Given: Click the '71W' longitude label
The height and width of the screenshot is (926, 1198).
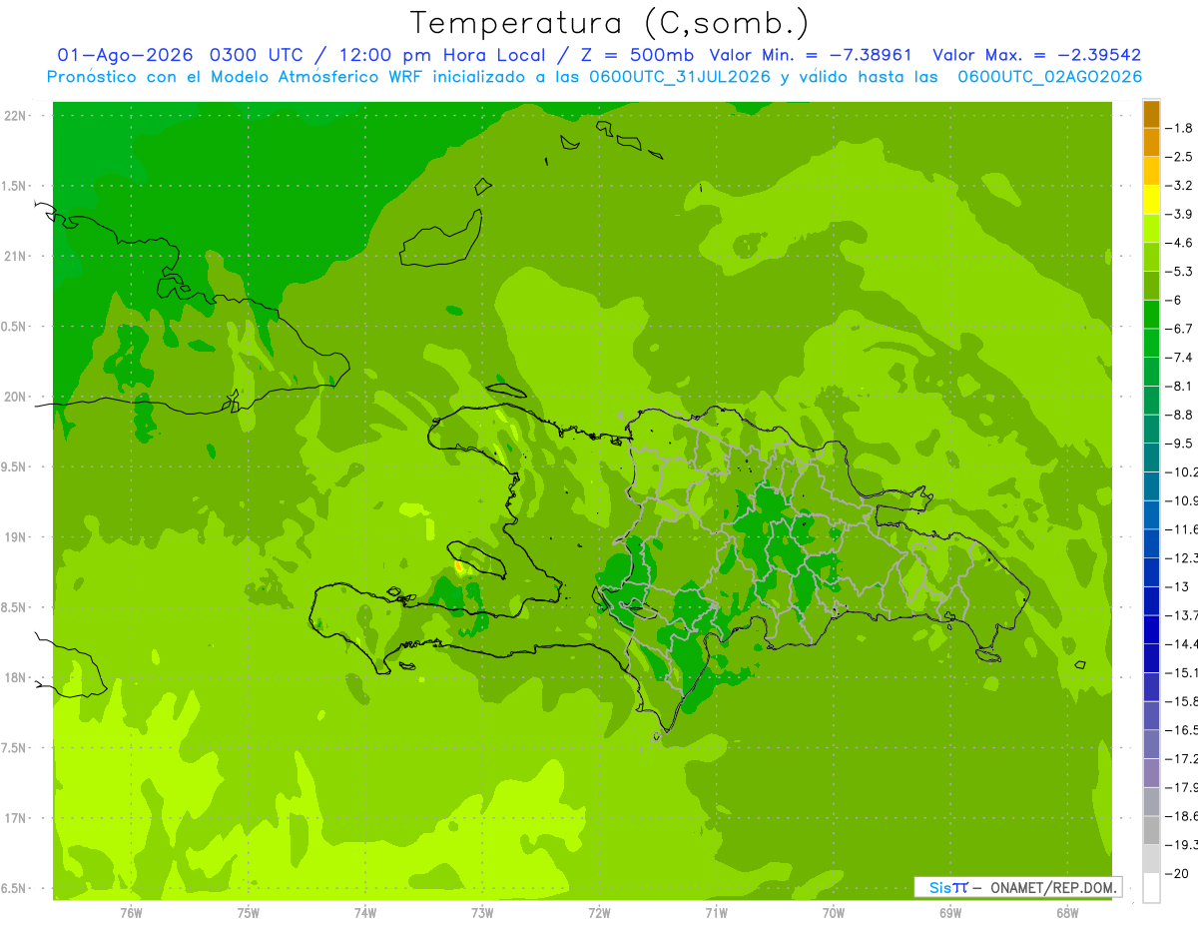Looking at the screenshot, I should pyautogui.click(x=716, y=912).
